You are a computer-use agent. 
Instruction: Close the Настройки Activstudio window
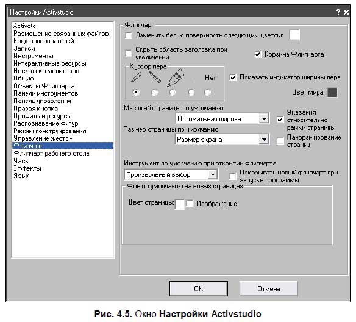click(x=346, y=12)
